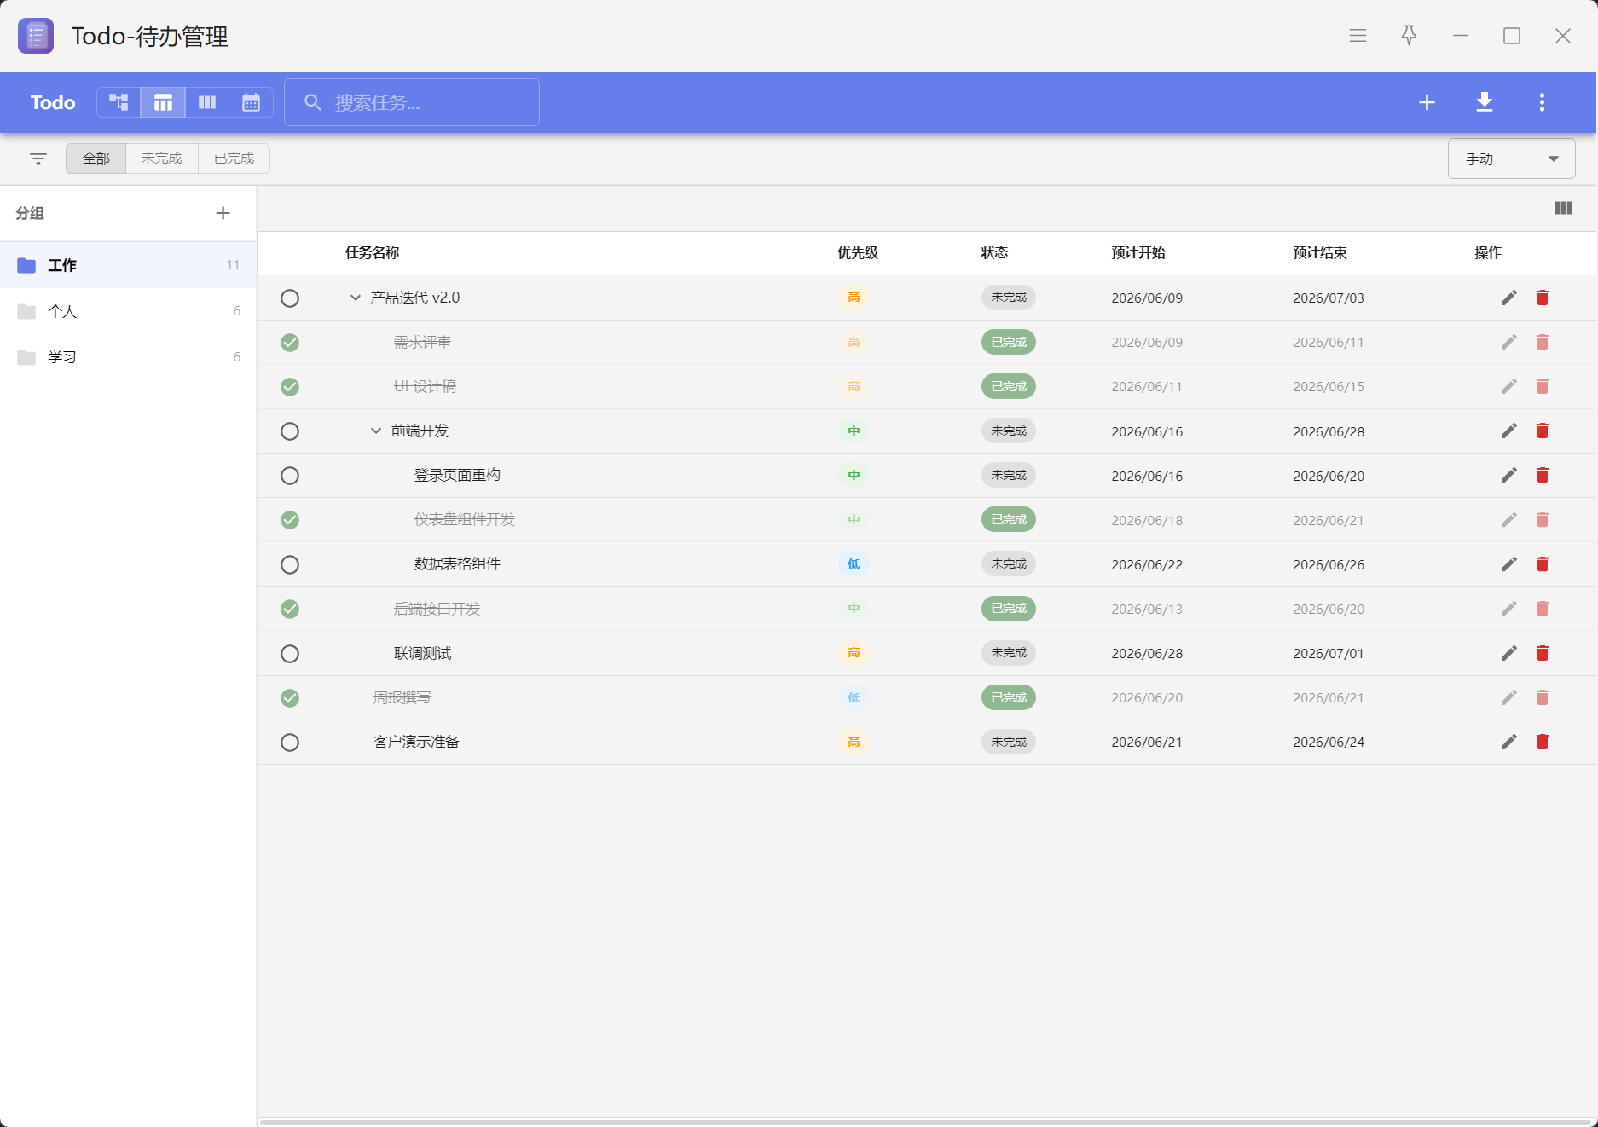Viewport: 1598px width, 1127px height.
Task: Click the add task plus icon
Action: 1427,102
